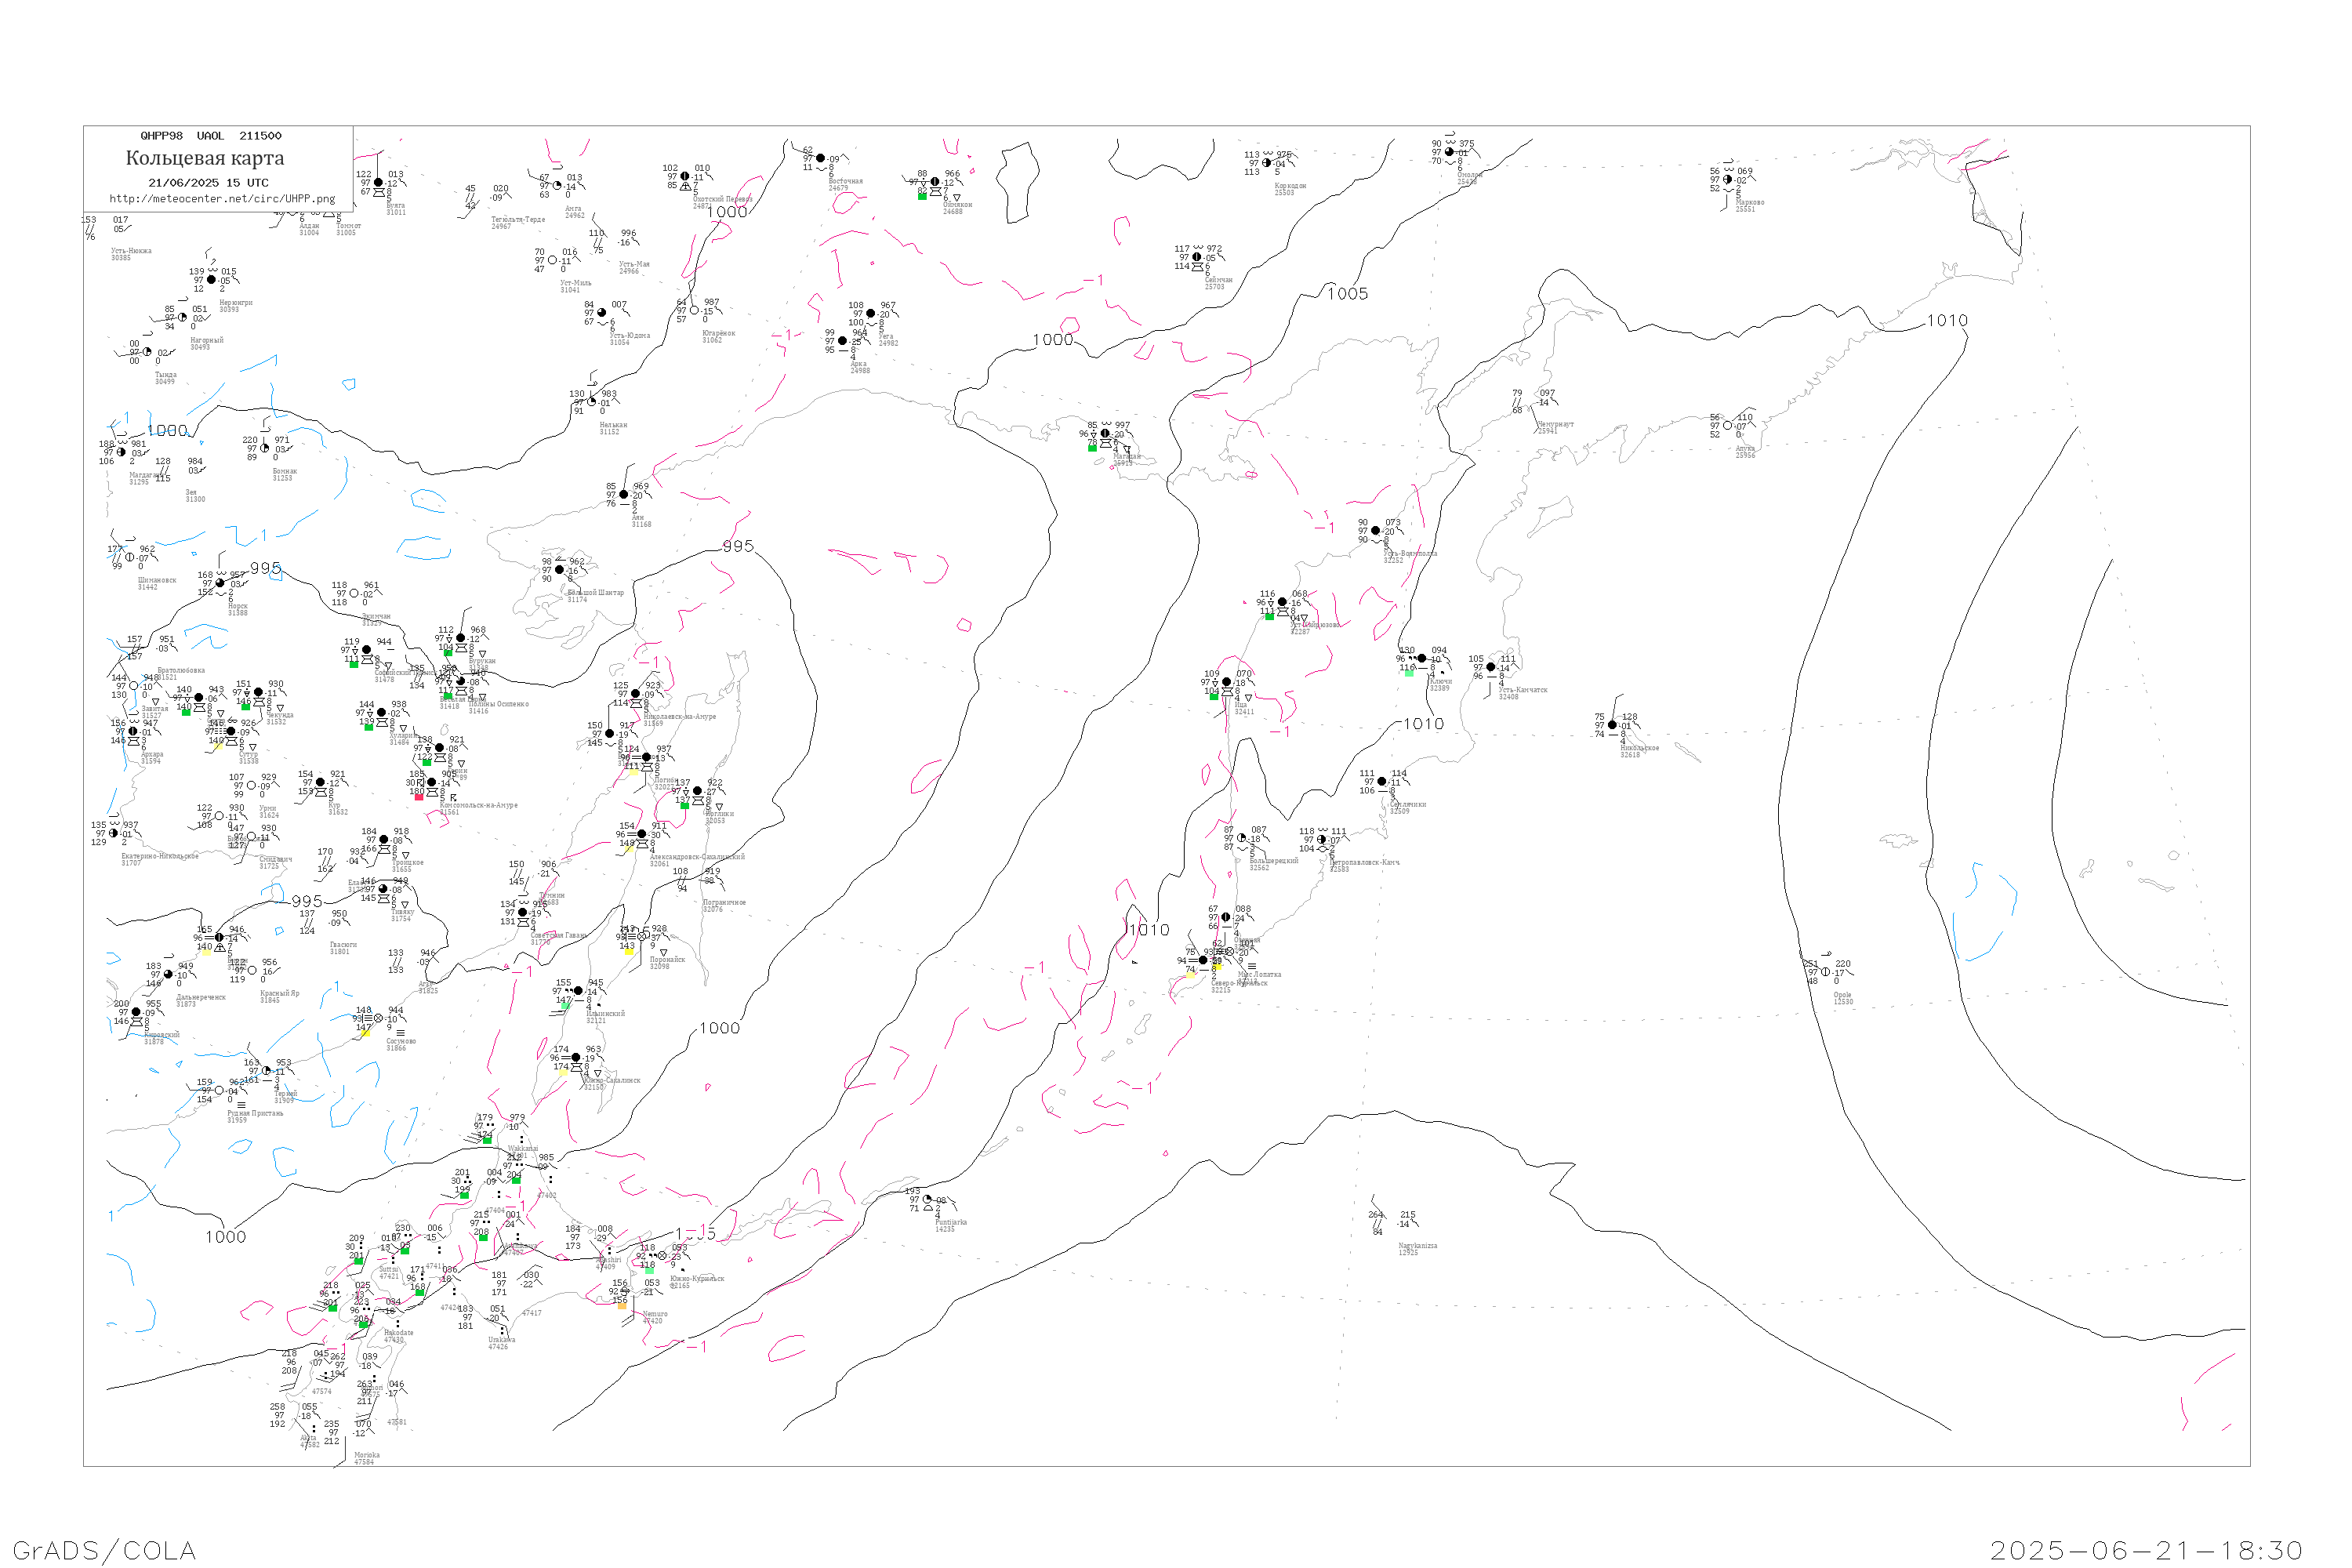Click the QHPP98 UAOL 211500 header code

(x=210, y=136)
